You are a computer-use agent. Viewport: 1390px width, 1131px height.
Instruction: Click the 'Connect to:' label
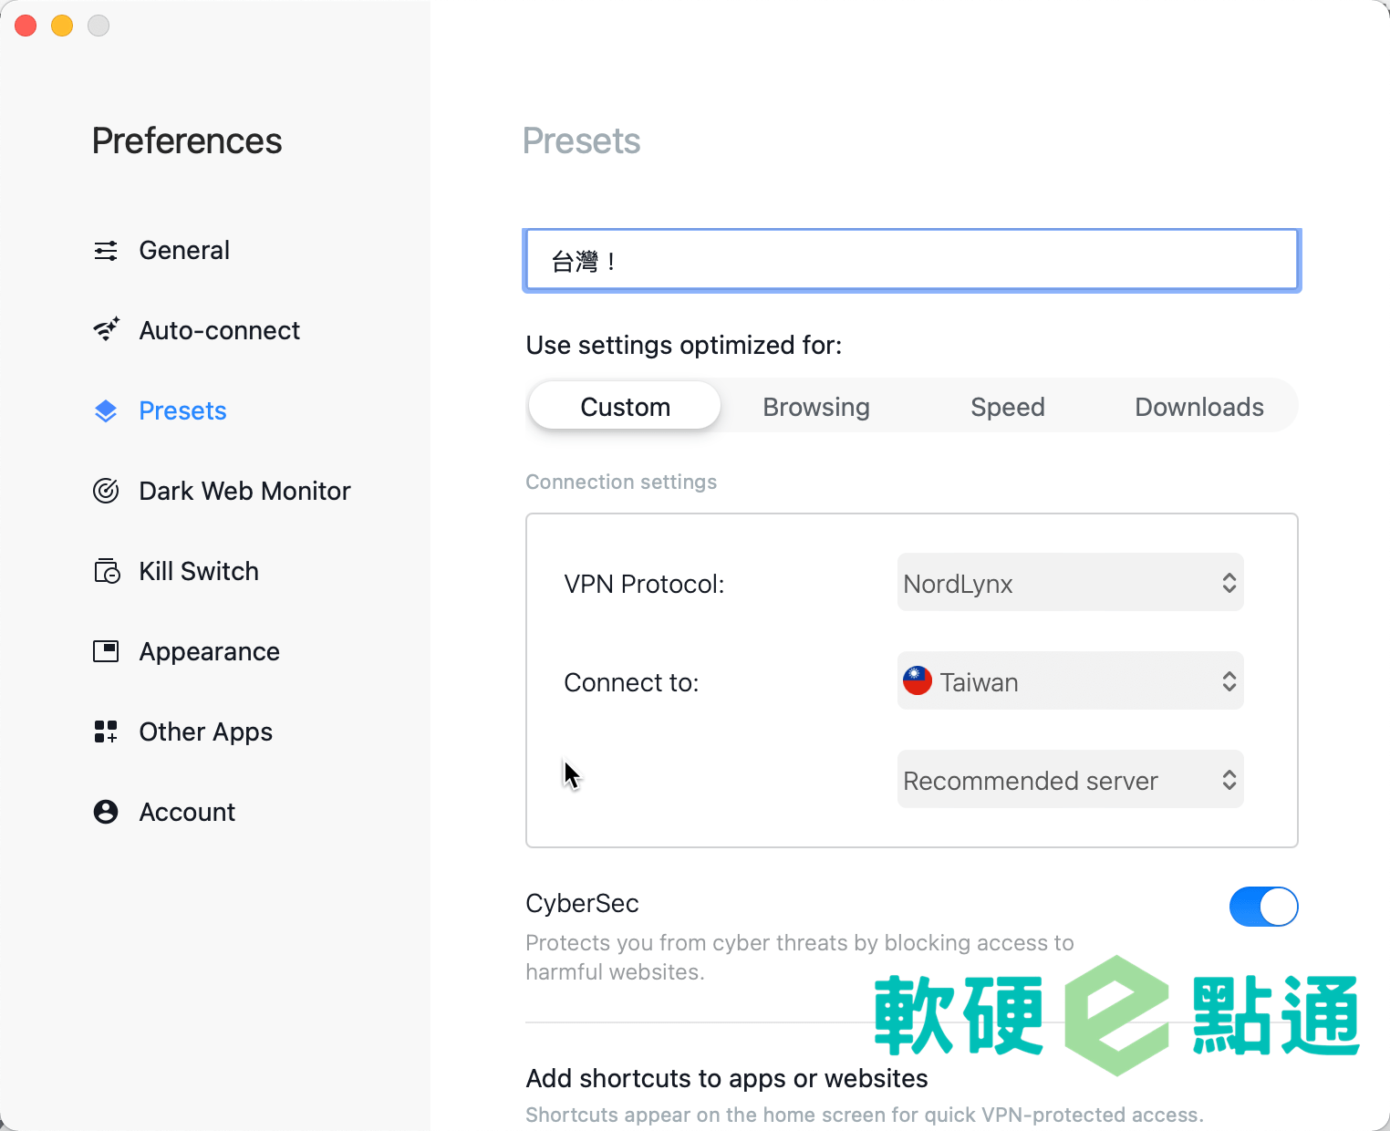click(x=631, y=682)
